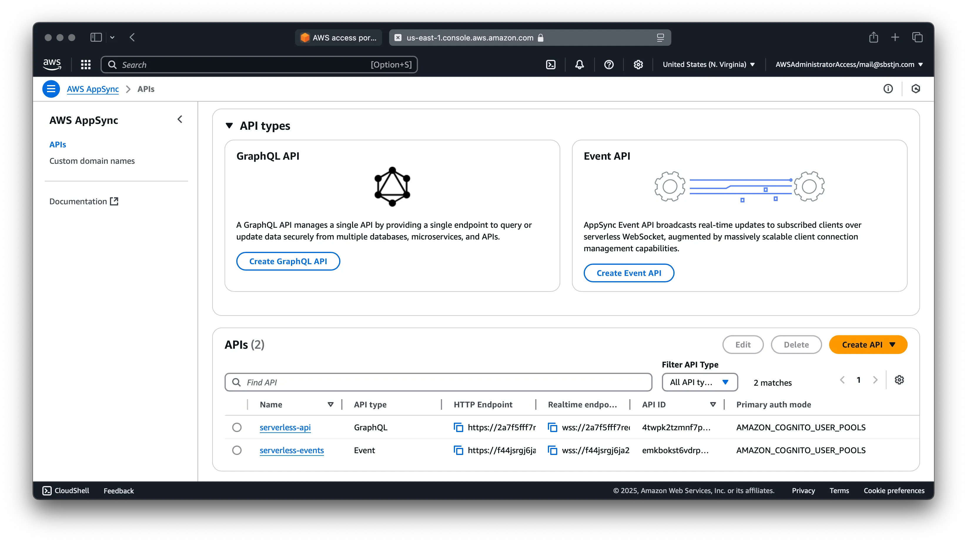Open the services grid next to the AWS logo

85,65
